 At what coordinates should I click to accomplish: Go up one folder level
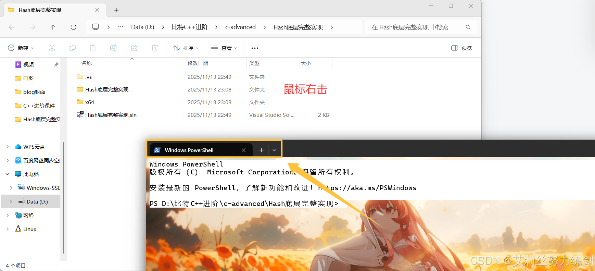(53, 27)
